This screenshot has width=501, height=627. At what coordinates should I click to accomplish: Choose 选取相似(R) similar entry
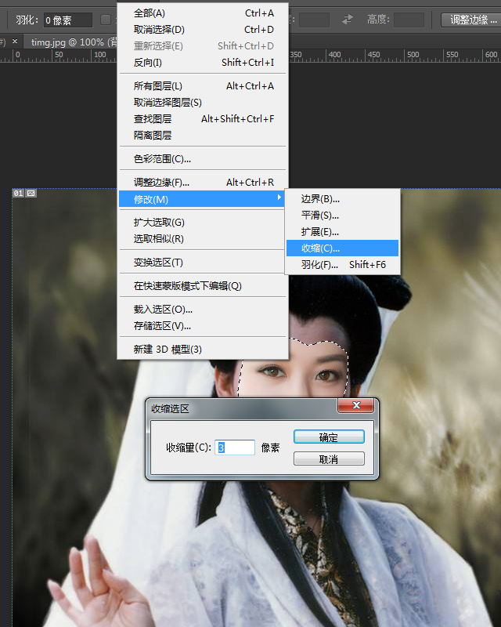point(203,239)
